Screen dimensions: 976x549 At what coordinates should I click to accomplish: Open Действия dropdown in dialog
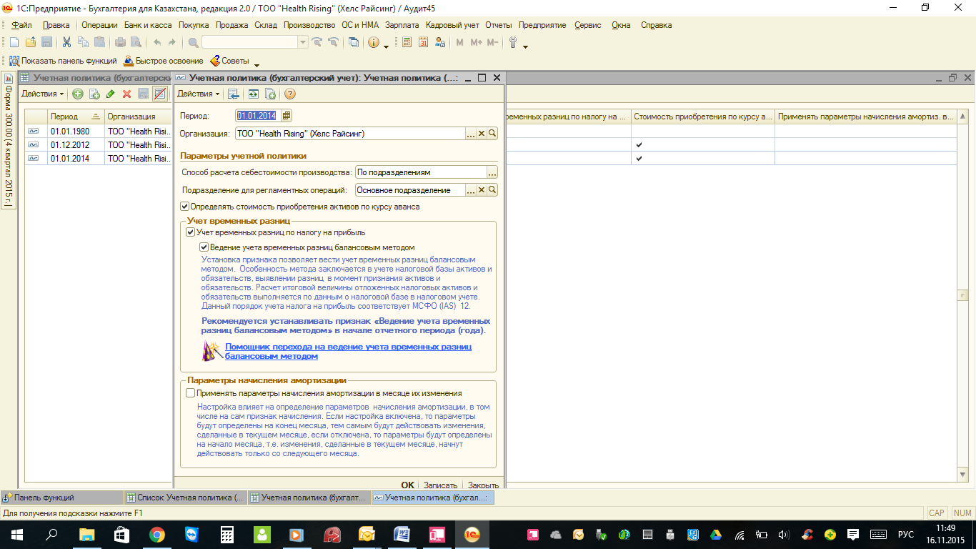[198, 94]
